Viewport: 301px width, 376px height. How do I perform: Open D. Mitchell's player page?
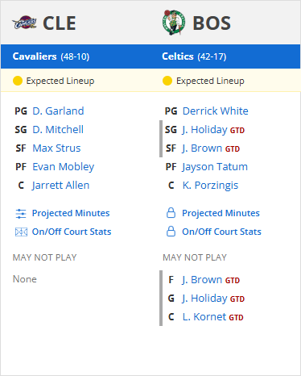(58, 130)
